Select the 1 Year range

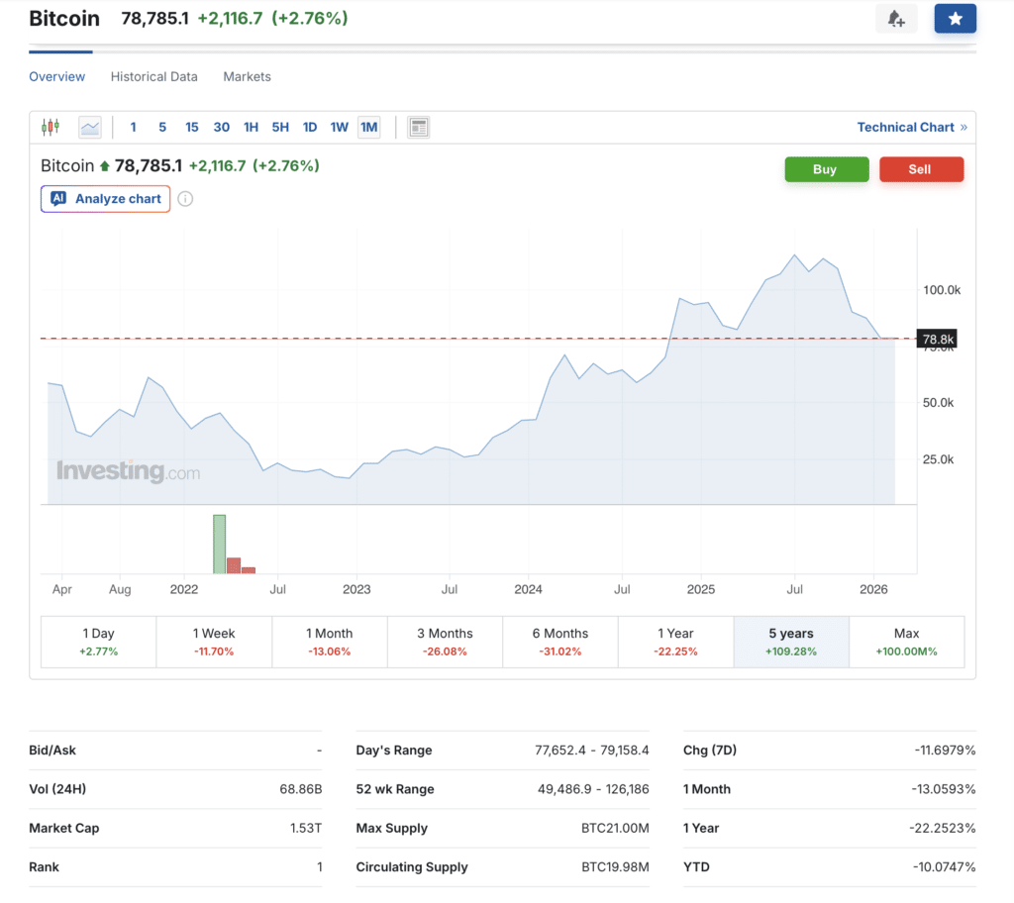click(x=675, y=642)
